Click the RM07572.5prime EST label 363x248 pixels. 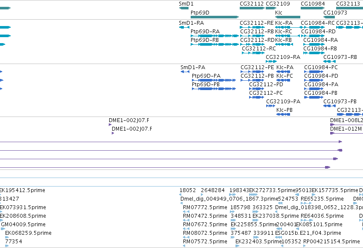pyautogui.click(x=205, y=242)
